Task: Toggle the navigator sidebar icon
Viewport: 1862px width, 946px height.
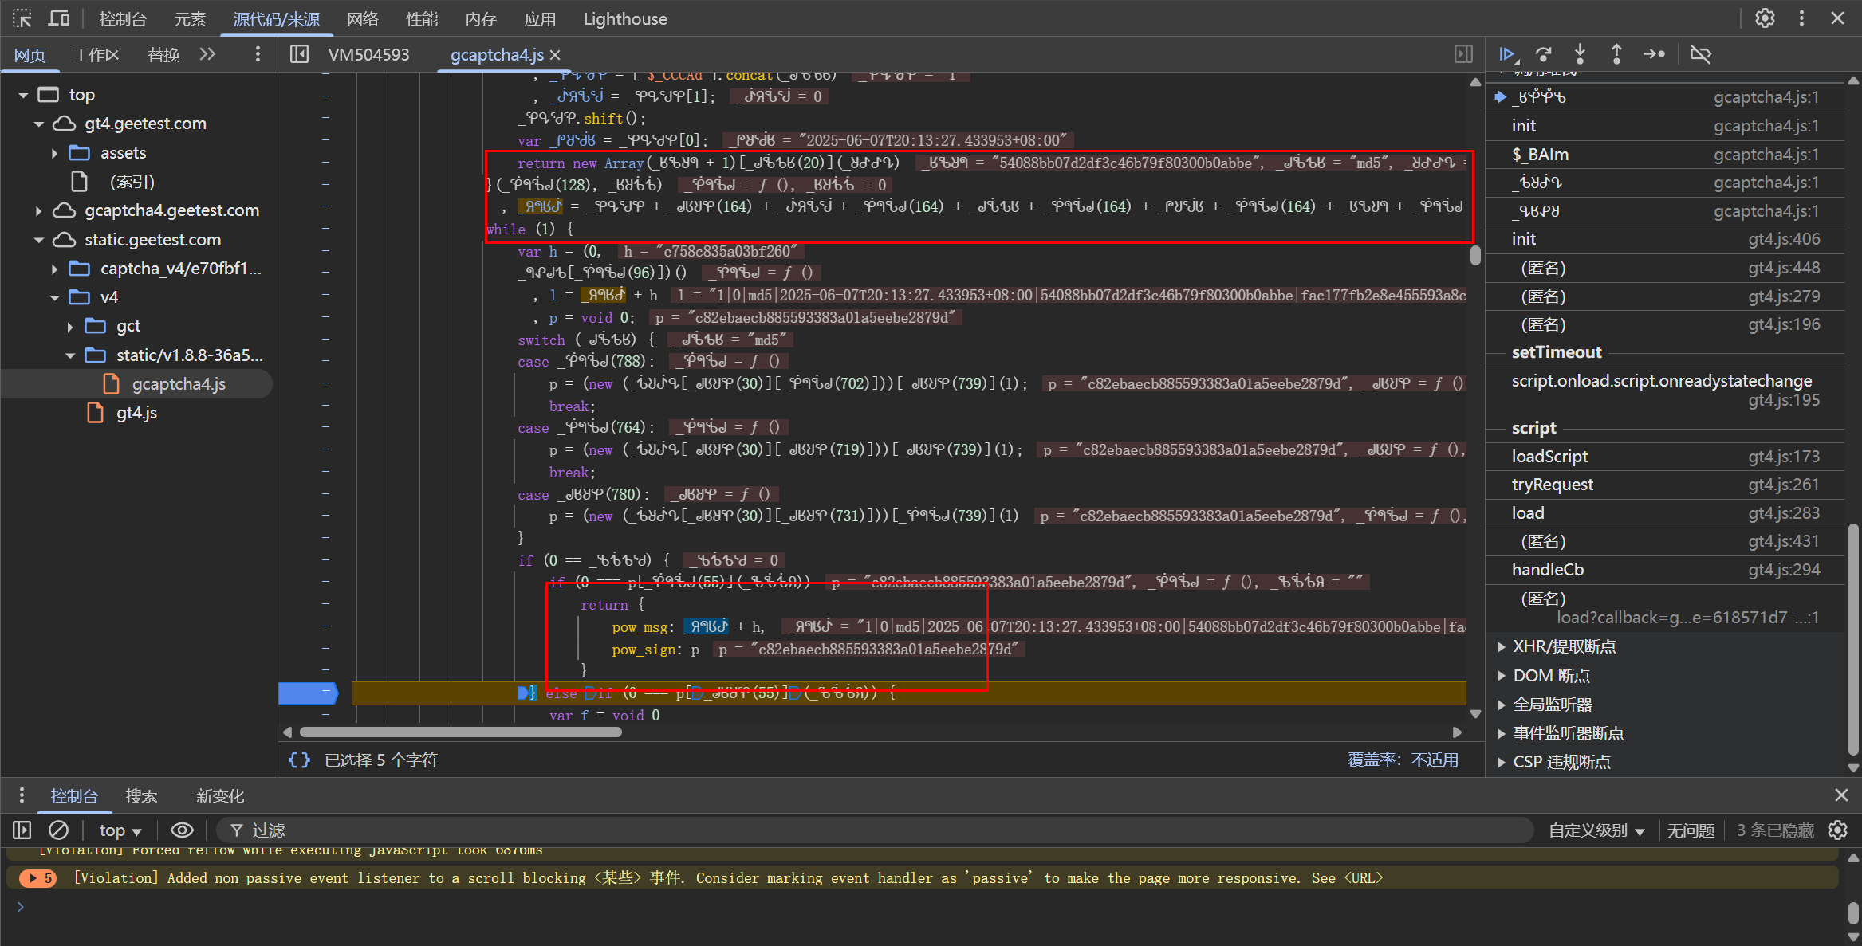Action: pyautogui.click(x=299, y=54)
